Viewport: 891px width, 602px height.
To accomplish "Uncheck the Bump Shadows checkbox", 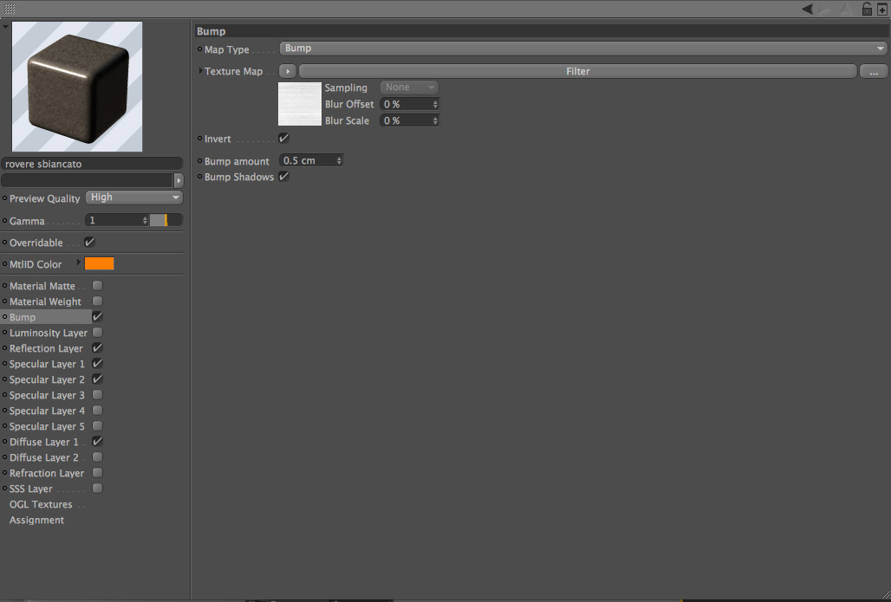I will 283,177.
